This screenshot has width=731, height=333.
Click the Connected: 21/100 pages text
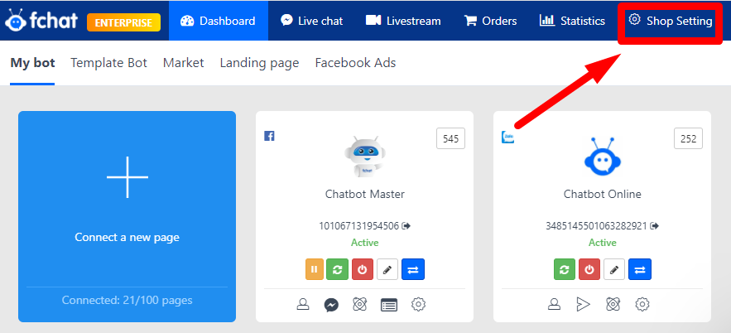[x=127, y=300]
